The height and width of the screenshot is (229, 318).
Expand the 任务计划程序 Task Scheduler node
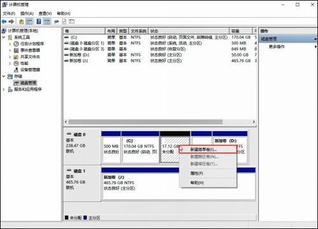click(x=10, y=44)
